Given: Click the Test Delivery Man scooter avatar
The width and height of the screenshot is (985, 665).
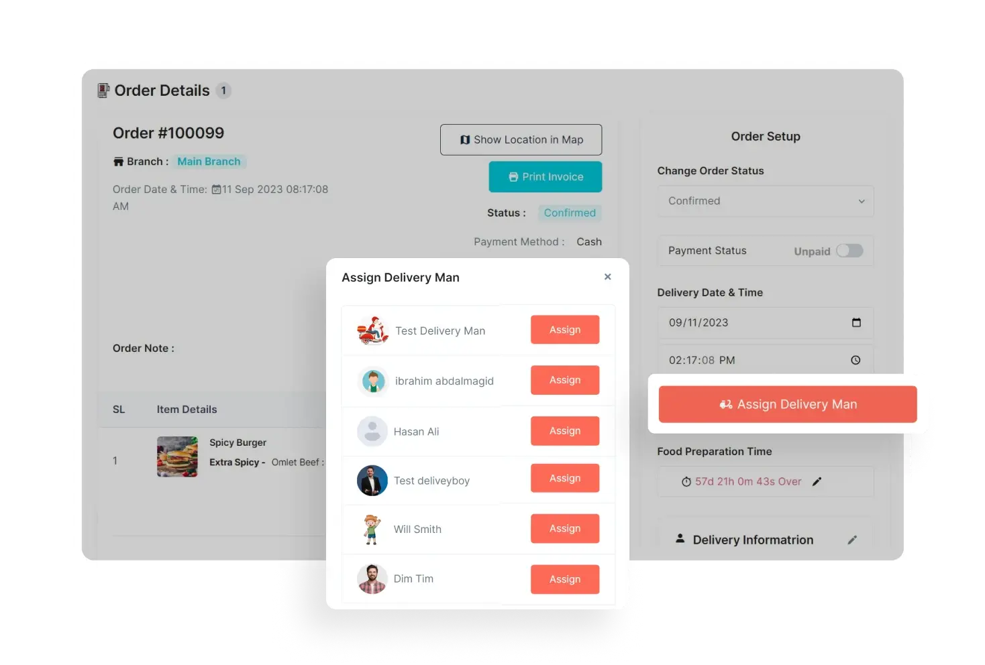Looking at the screenshot, I should tap(372, 330).
